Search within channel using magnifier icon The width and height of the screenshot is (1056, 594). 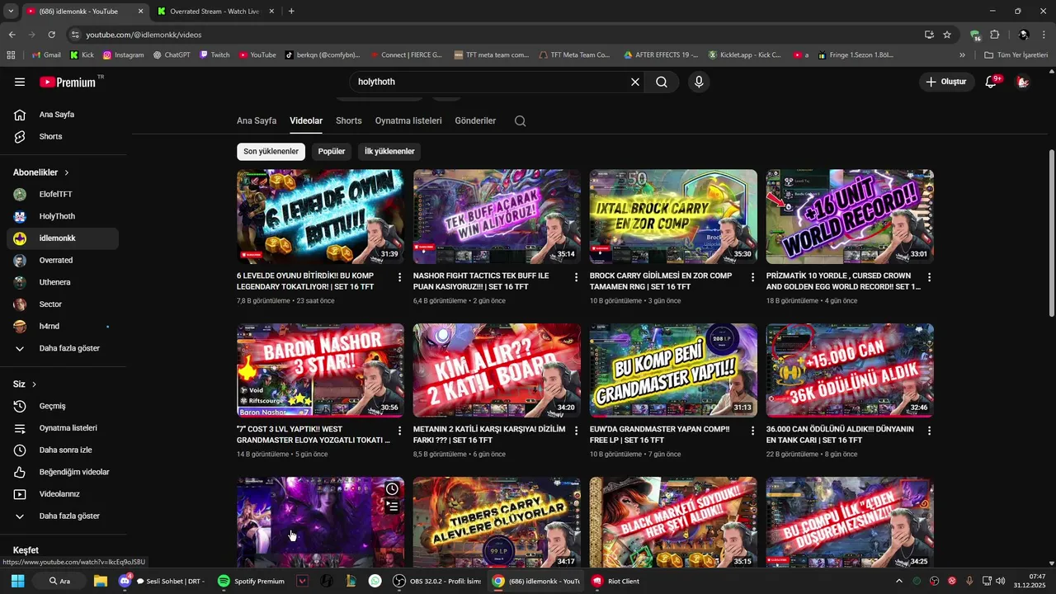coord(520,120)
